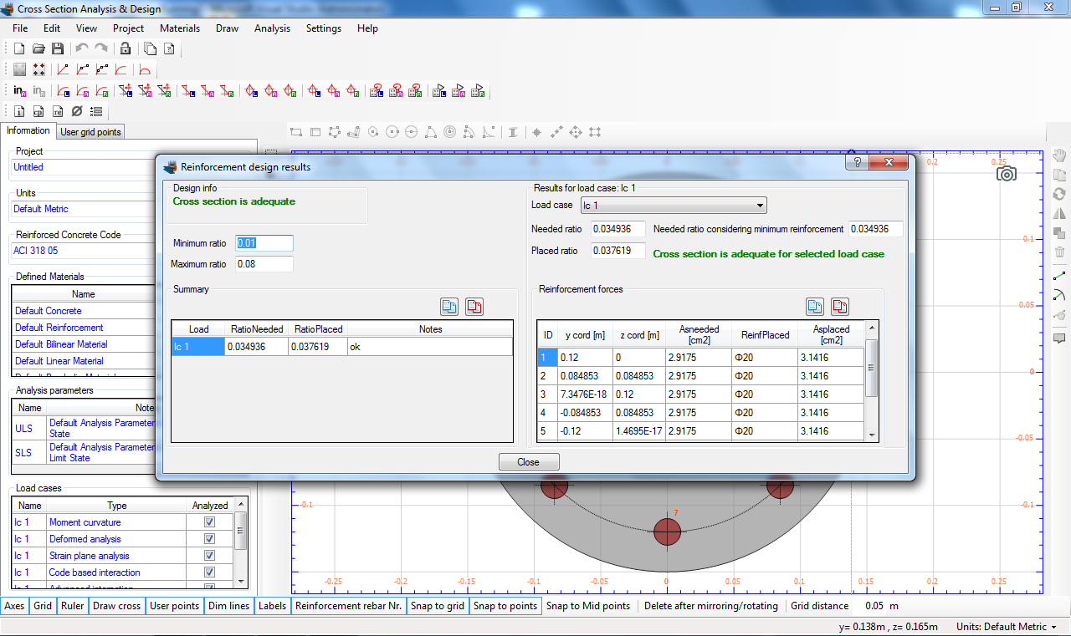Open the Load case dropdown

pyautogui.click(x=674, y=206)
